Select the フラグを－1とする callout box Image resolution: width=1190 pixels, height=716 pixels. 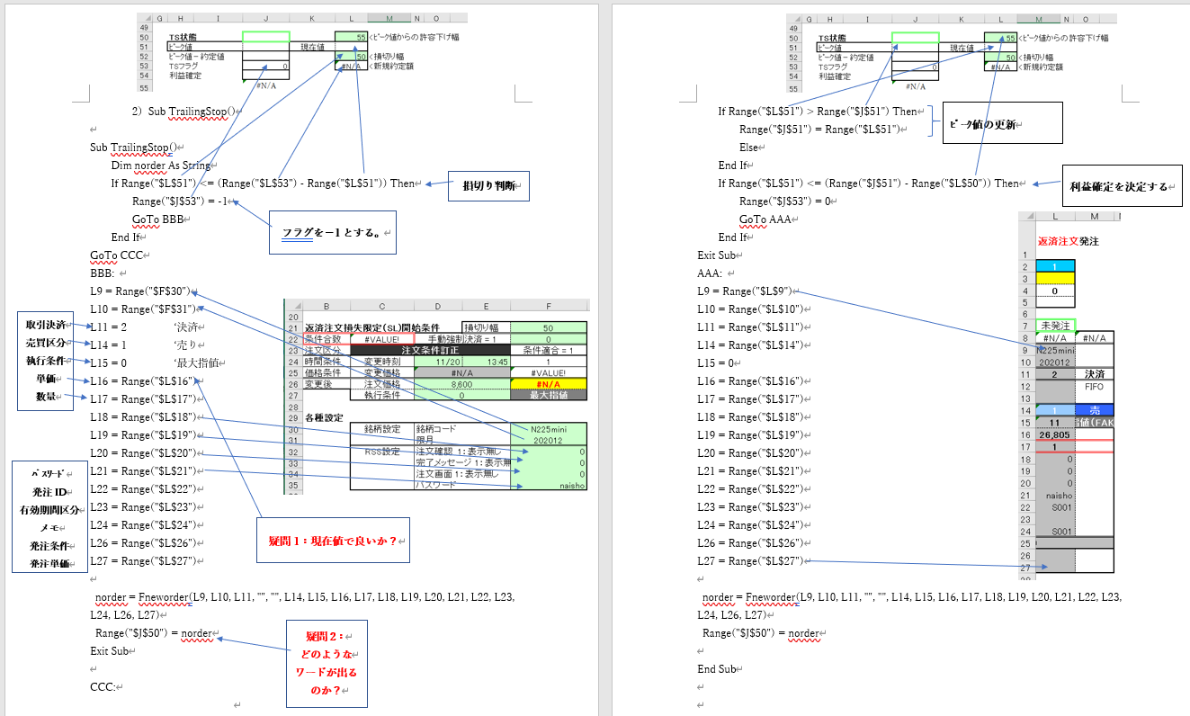[332, 232]
